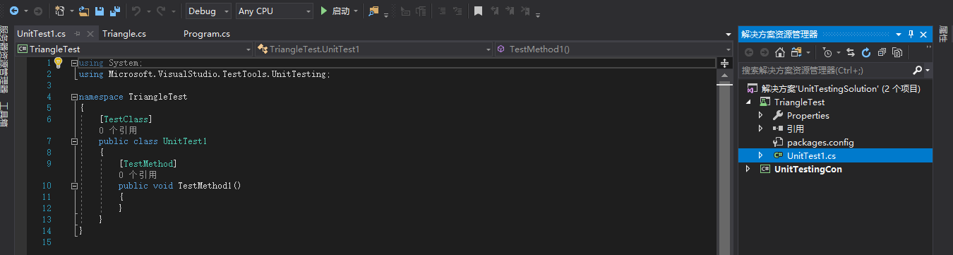
Task: Click collapse all icon in Solution Explorer
Action: [882, 52]
